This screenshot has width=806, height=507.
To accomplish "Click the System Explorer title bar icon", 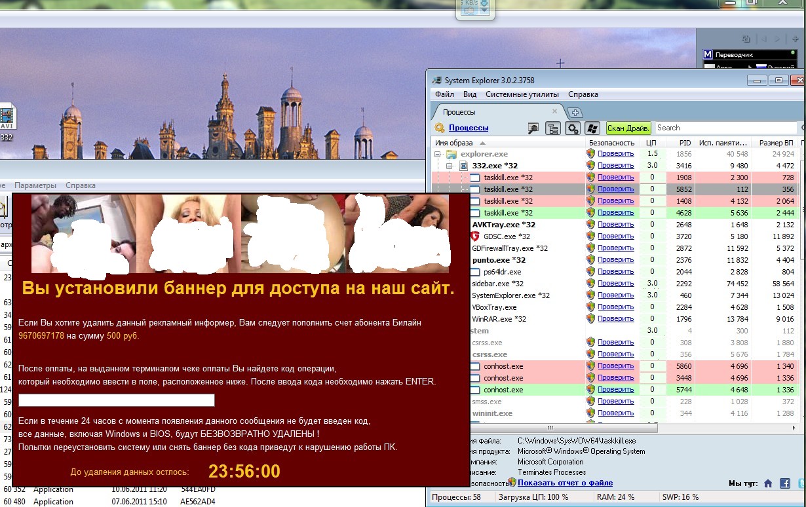I will 437,81.
